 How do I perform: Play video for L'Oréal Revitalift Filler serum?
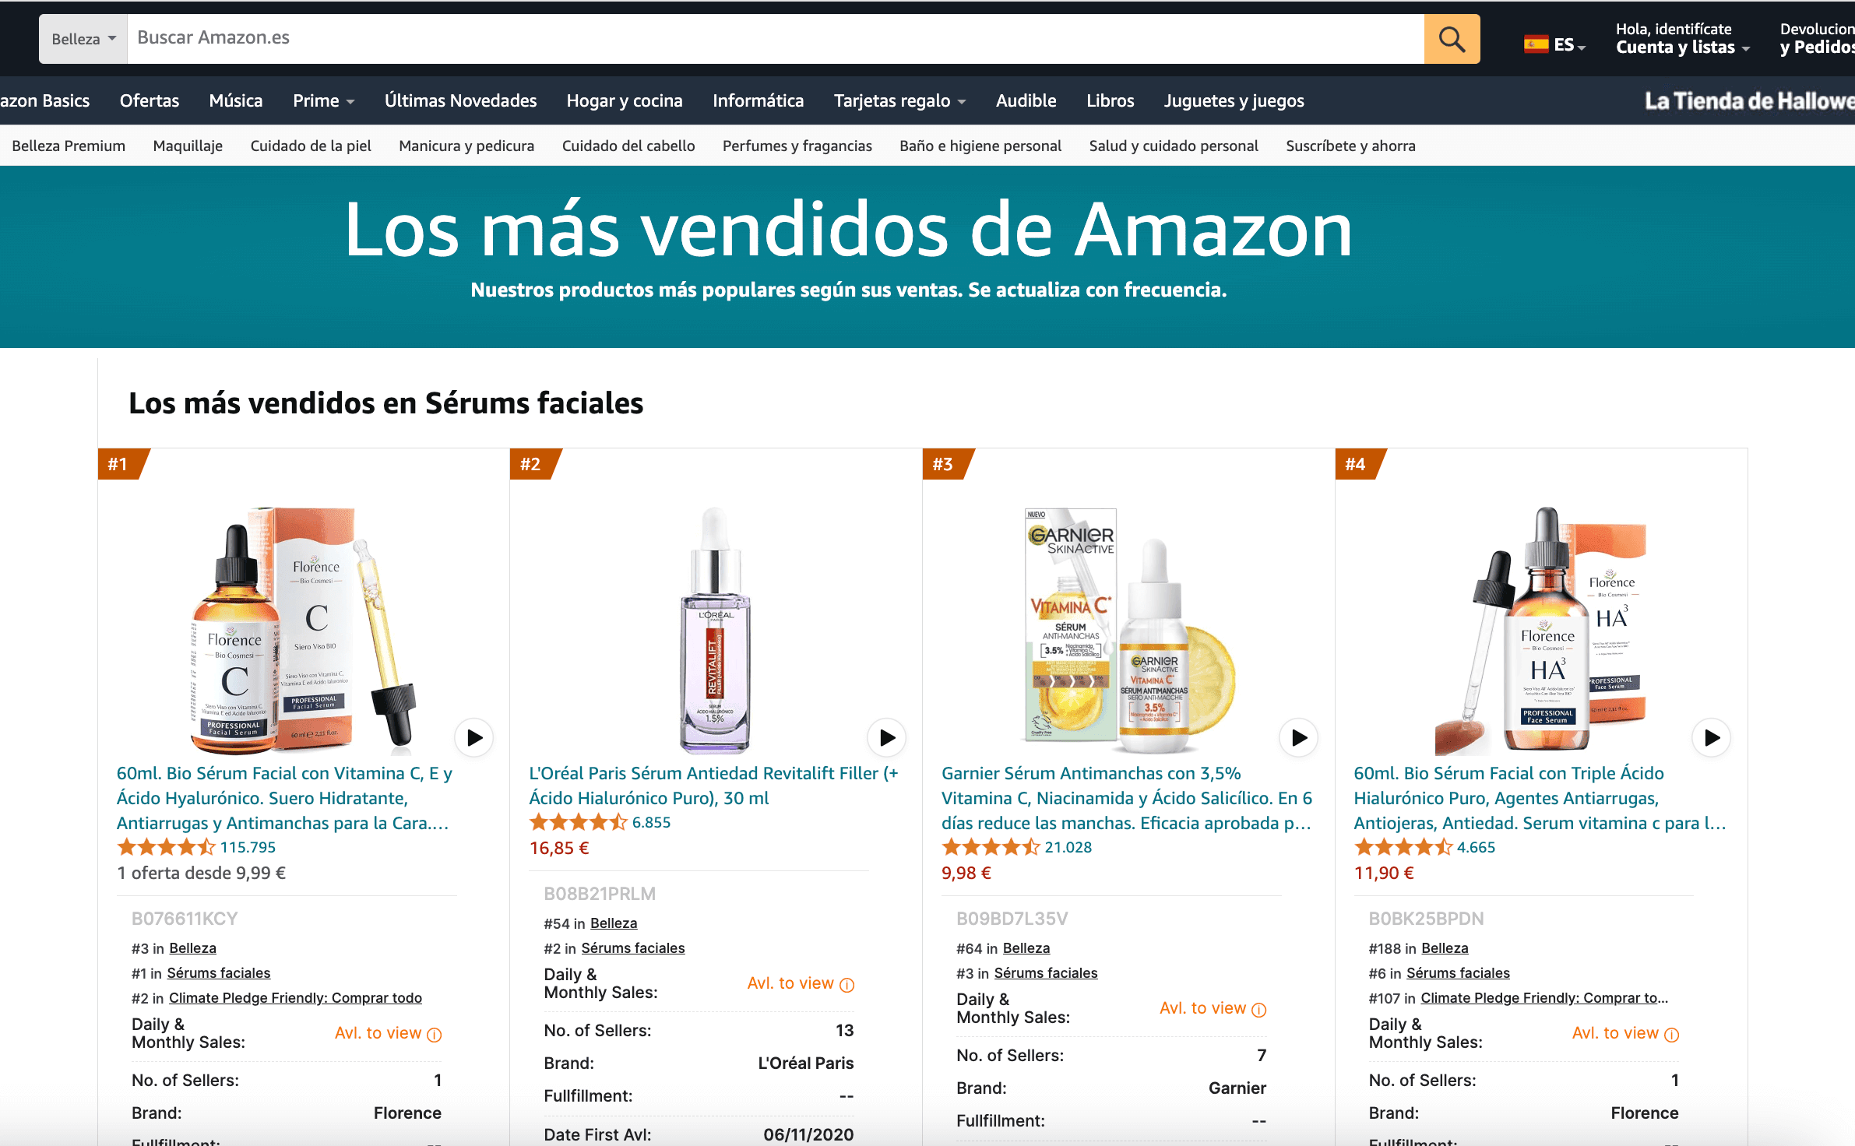pos(887,737)
